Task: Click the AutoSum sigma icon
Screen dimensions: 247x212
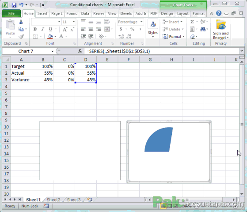Action: (192, 22)
